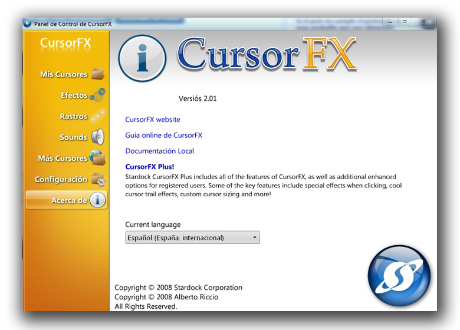Open the Mis Cursores section
Viewport: 460px width, 330px height.
[66, 74]
